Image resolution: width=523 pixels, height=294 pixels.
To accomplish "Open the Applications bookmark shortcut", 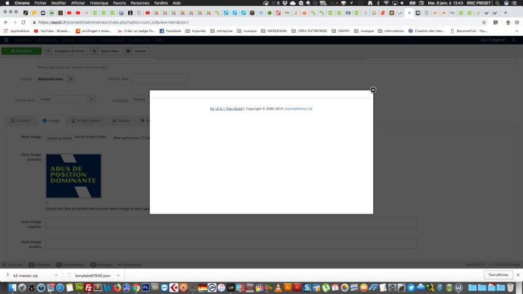I will coord(17,31).
